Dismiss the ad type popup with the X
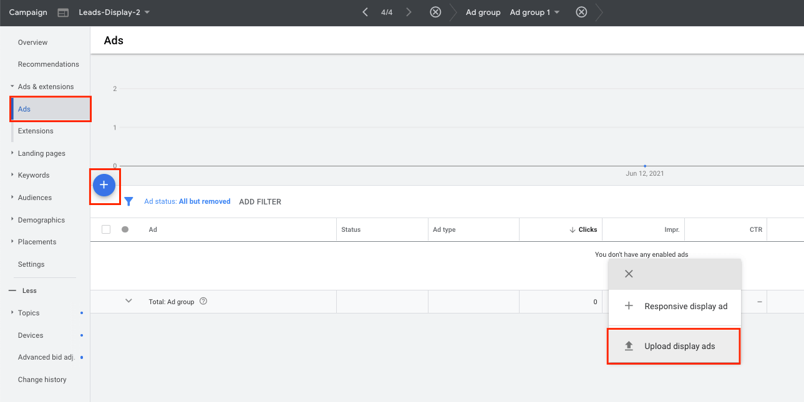 tap(628, 274)
